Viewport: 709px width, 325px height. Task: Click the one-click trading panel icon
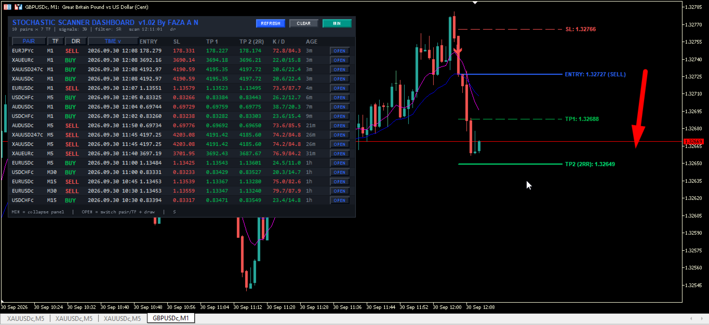pos(7,7)
